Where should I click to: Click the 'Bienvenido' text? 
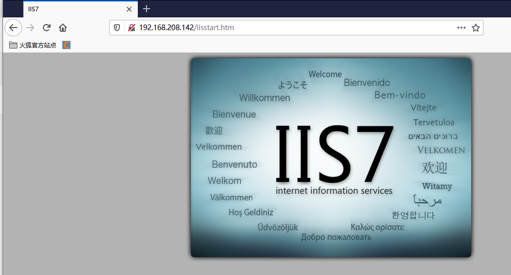367,82
